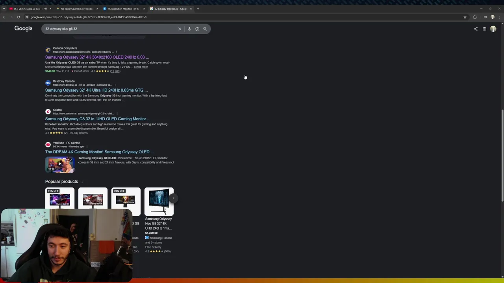Click Canada Computers favicon
This screenshot has height=283, width=504.
[x=48, y=50]
